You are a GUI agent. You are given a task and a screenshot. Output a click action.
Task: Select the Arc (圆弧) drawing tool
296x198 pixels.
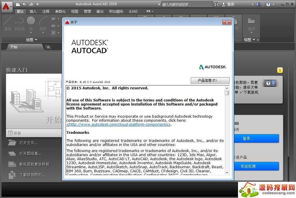tap(43, 23)
